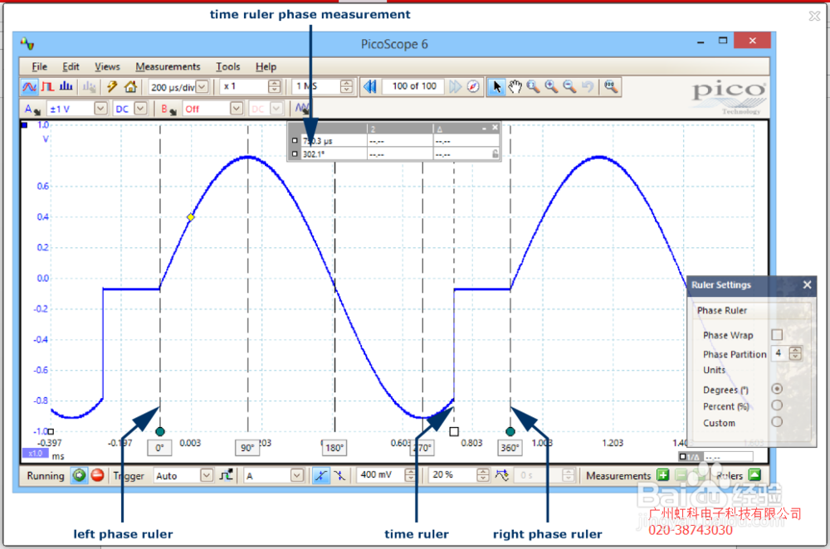Click the 360° right phase ruler handle
Screen dimensions: 830x549
pos(510,431)
